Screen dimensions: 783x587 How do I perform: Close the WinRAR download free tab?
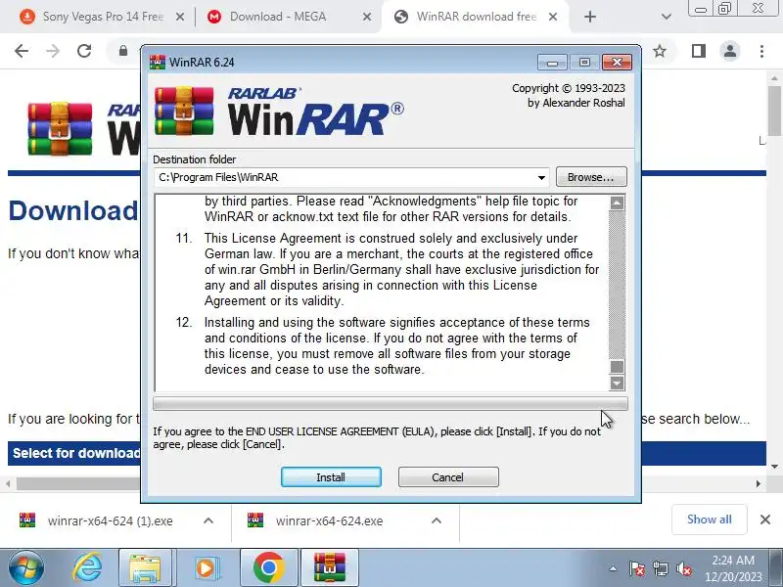[x=553, y=17]
